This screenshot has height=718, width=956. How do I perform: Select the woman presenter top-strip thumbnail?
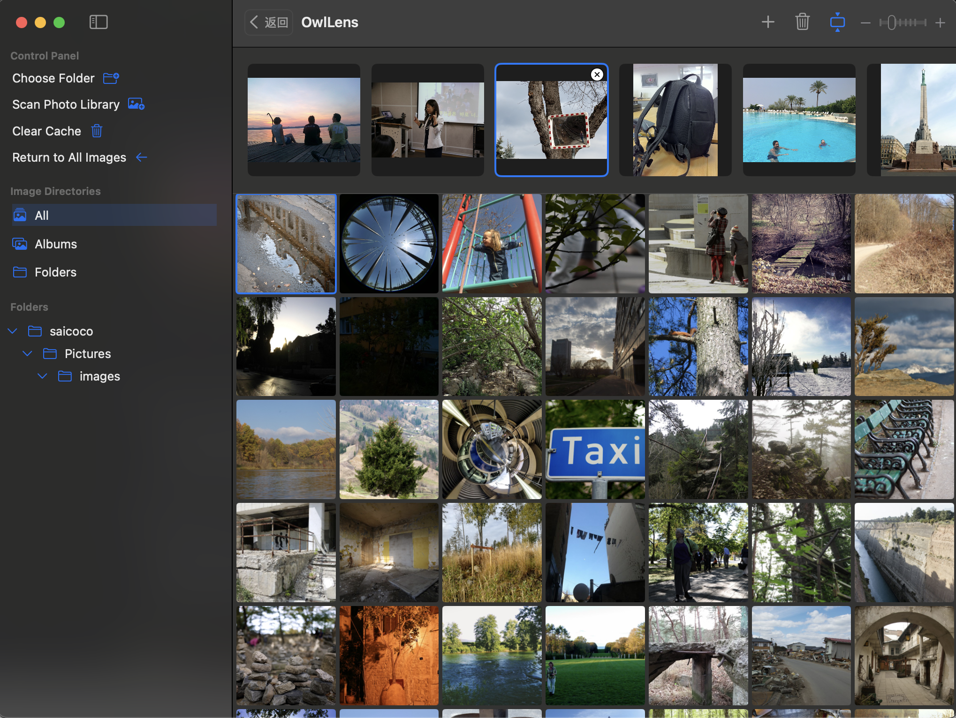coord(428,120)
